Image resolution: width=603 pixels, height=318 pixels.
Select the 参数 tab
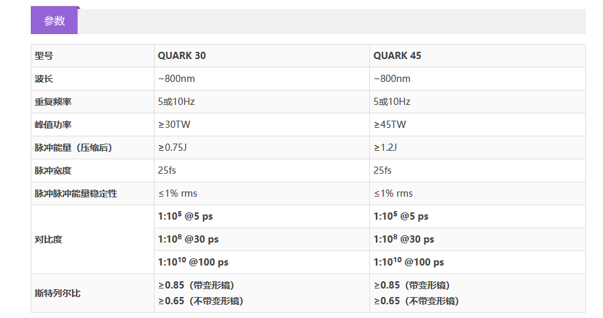point(54,20)
